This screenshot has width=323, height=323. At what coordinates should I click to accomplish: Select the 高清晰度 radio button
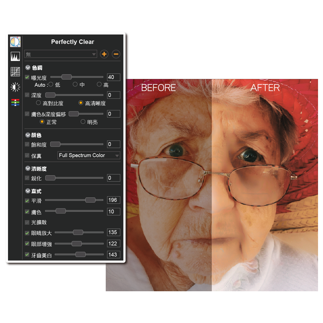(x=81, y=103)
